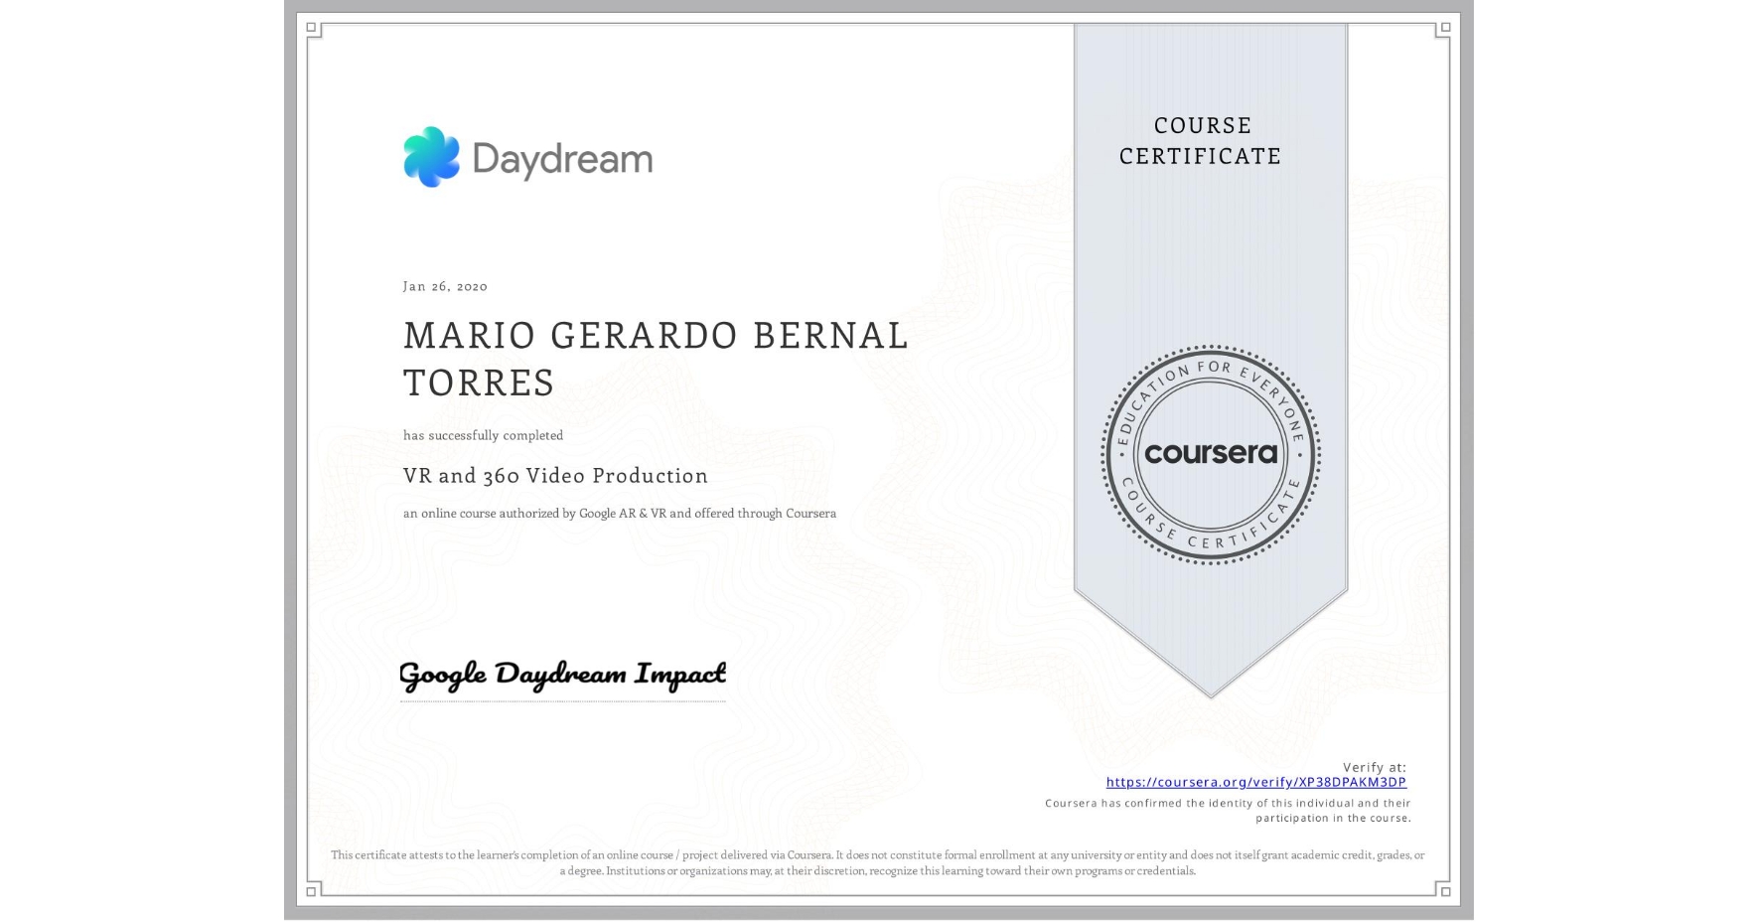The width and height of the screenshot is (1760, 922).
Task: Click the Mario Gerardo Bernal Torres name
Action: 656,358
